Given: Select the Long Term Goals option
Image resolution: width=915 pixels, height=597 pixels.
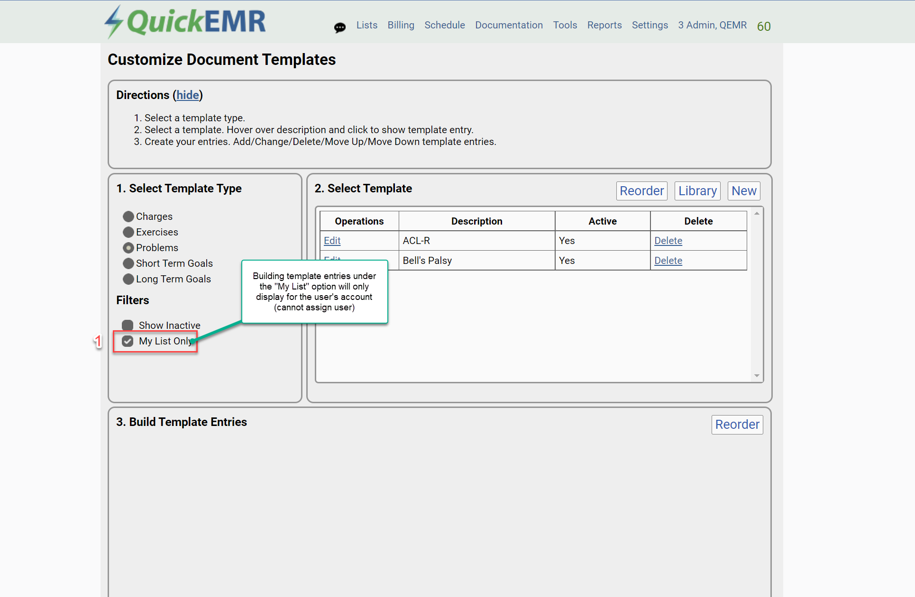Looking at the screenshot, I should (128, 279).
